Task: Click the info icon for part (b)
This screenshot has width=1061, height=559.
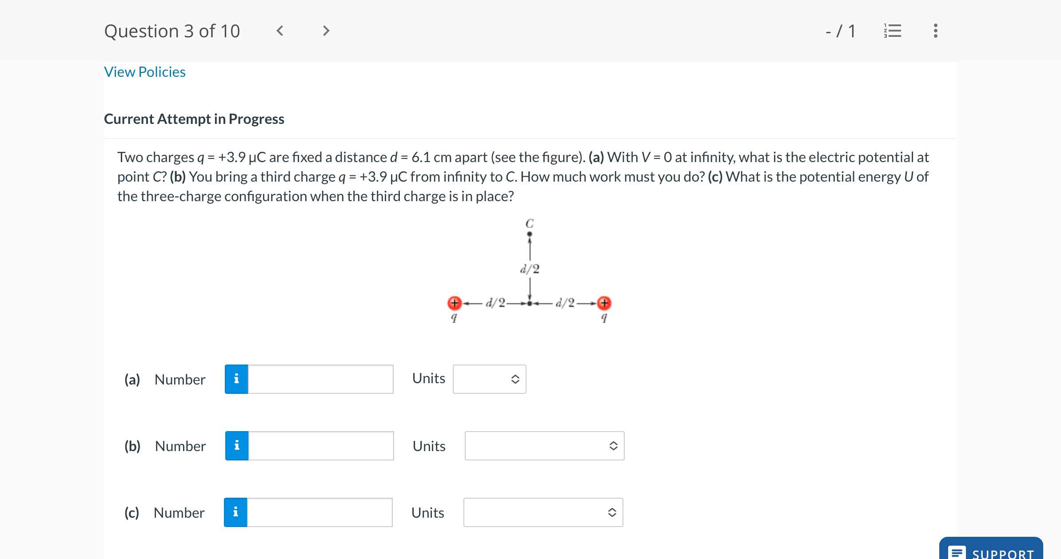Action: pyautogui.click(x=237, y=446)
